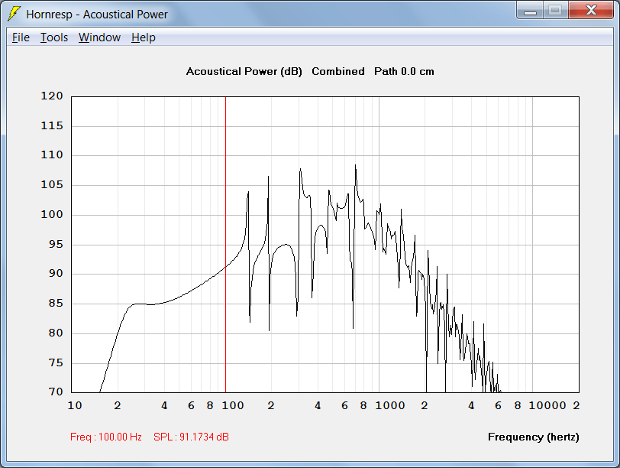
Task: Close the Acoustical Power window
Action: click(591, 10)
